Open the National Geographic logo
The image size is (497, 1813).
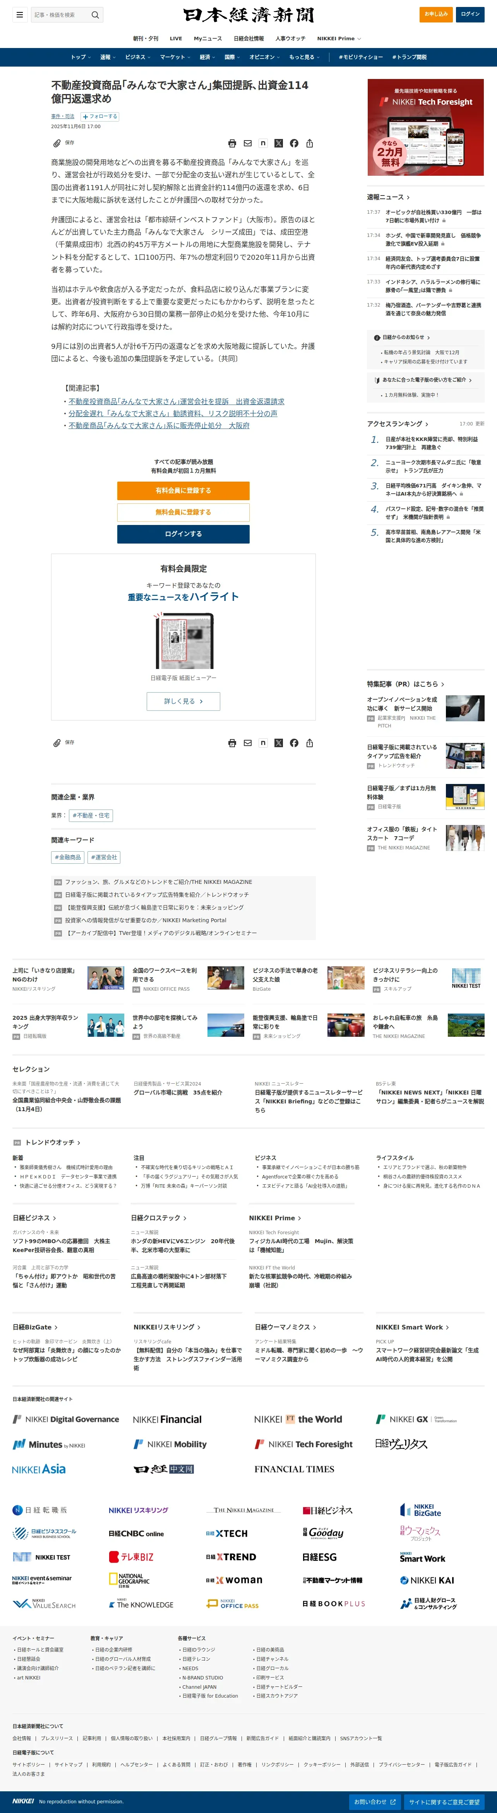click(x=130, y=1580)
